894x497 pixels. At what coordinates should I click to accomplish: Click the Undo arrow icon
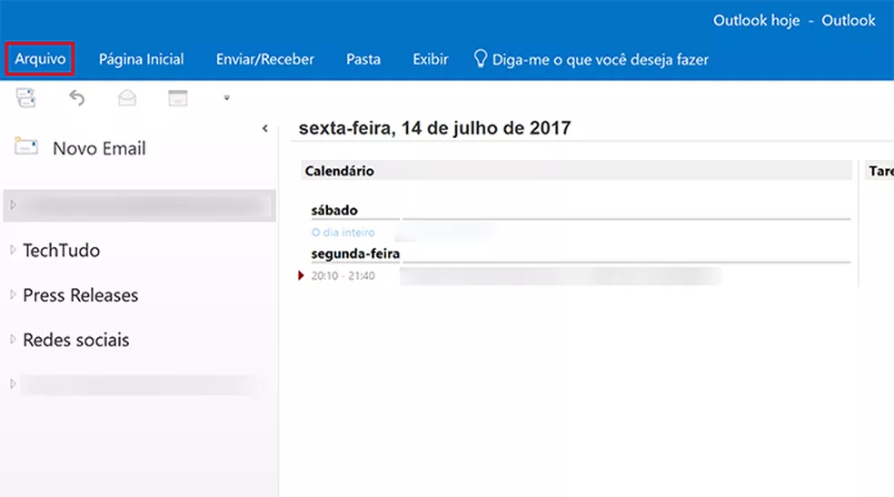(x=76, y=98)
